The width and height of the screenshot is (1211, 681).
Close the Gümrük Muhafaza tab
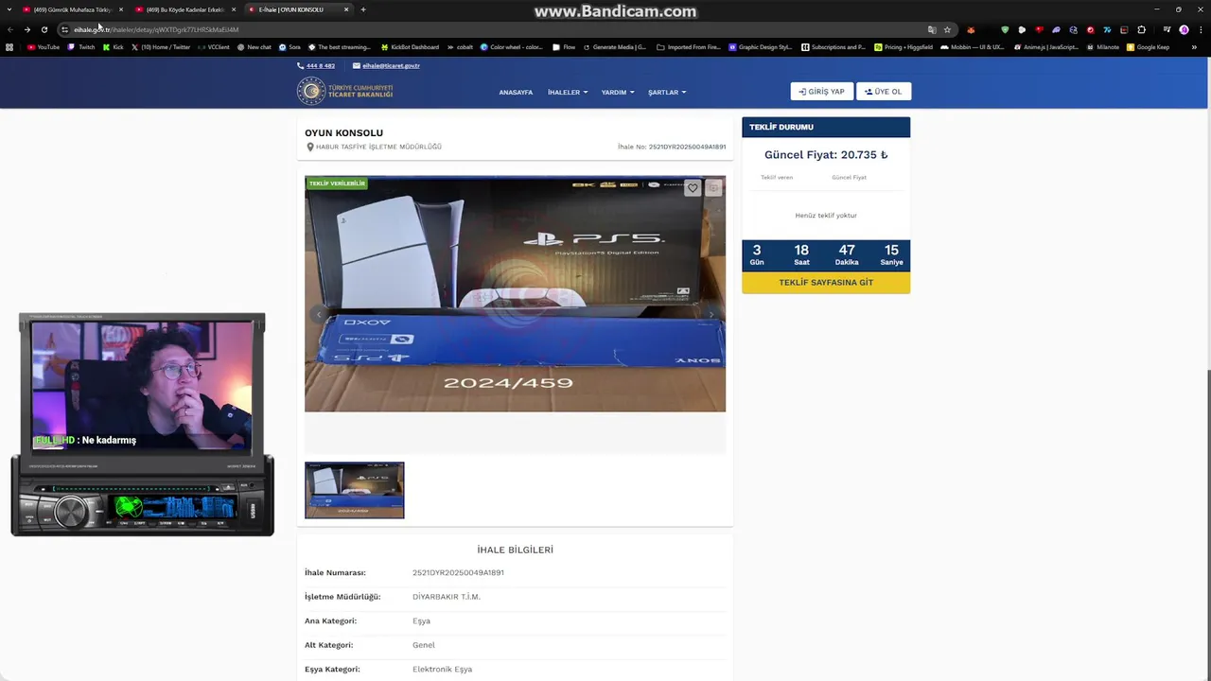tap(121, 9)
